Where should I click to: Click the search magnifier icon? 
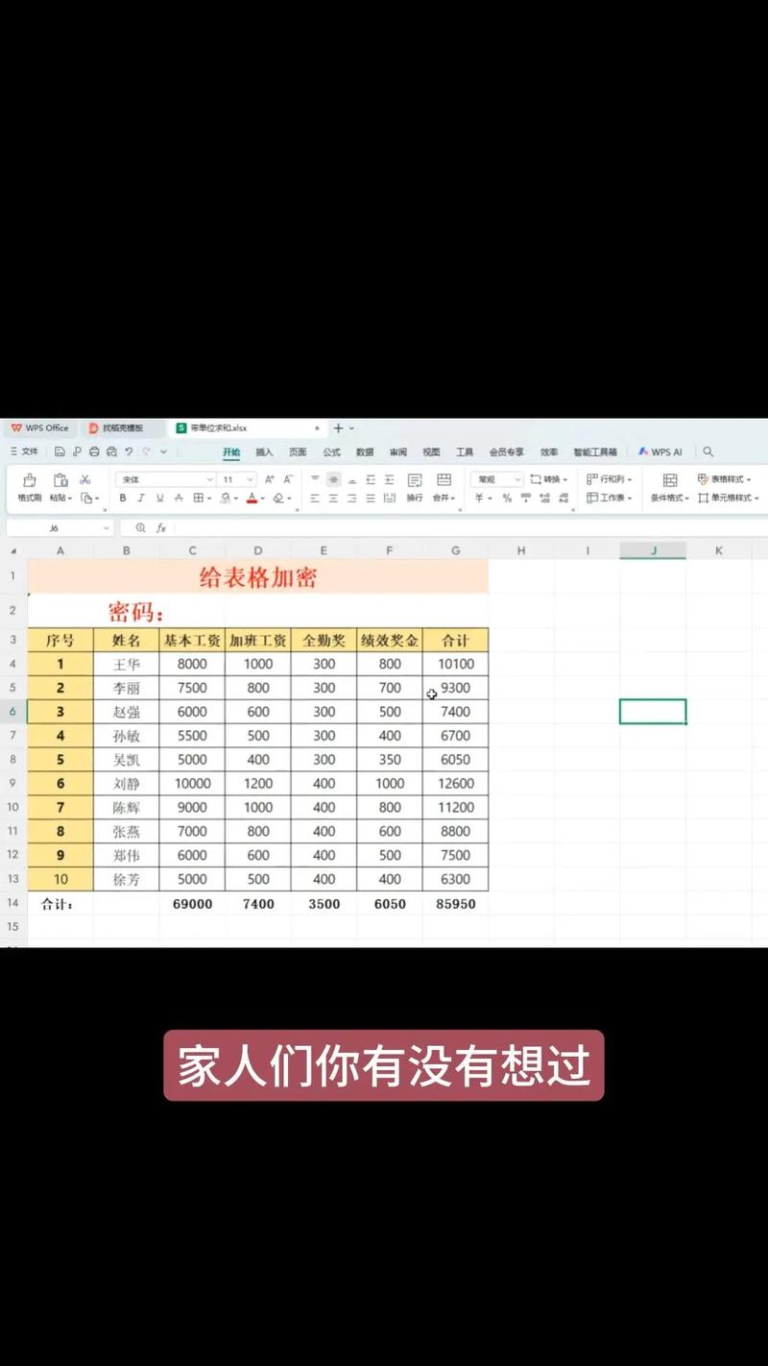pos(708,451)
